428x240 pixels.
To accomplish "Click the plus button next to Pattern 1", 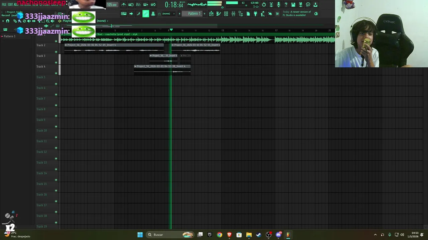I will pyautogui.click(x=204, y=14).
